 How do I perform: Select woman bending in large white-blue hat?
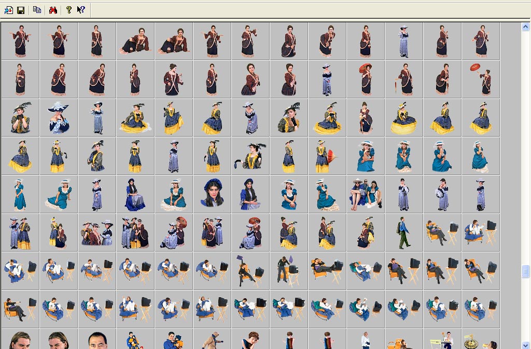59,118
